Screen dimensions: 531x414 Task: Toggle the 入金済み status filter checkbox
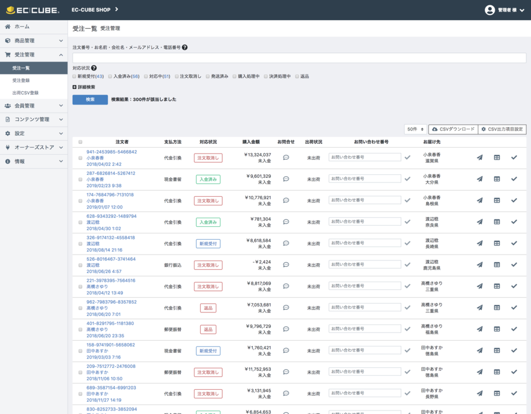coord(110,77)
